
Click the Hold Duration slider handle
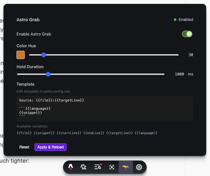coord(48,74)
